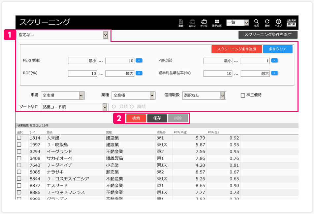Image resolution: width=314 pixels, height=214 pixels.
Task: Click the 表示変更 grid icon
Action: tap(217, 23)
